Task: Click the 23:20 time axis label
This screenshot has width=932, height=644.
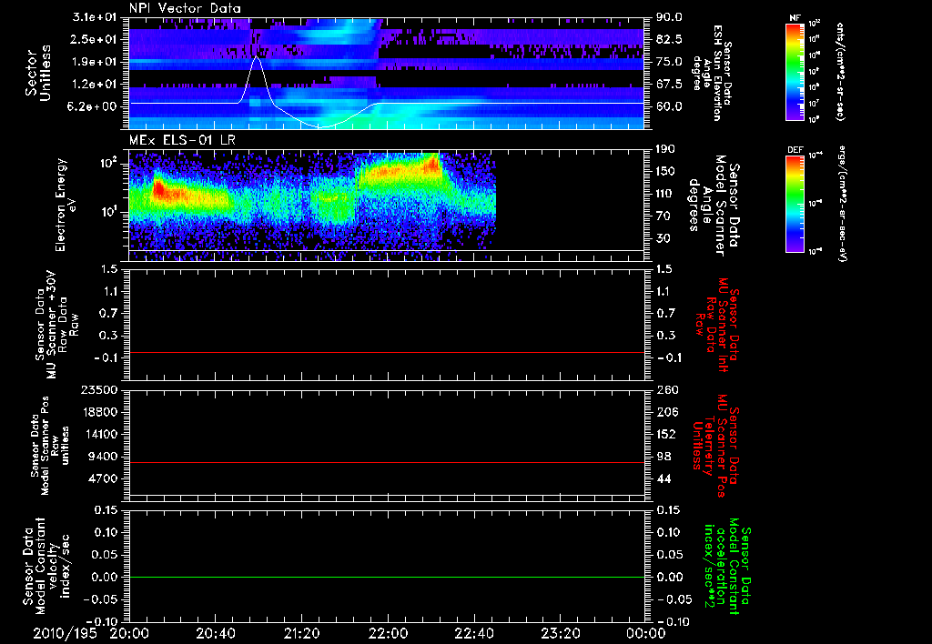Action: (560, 633)
